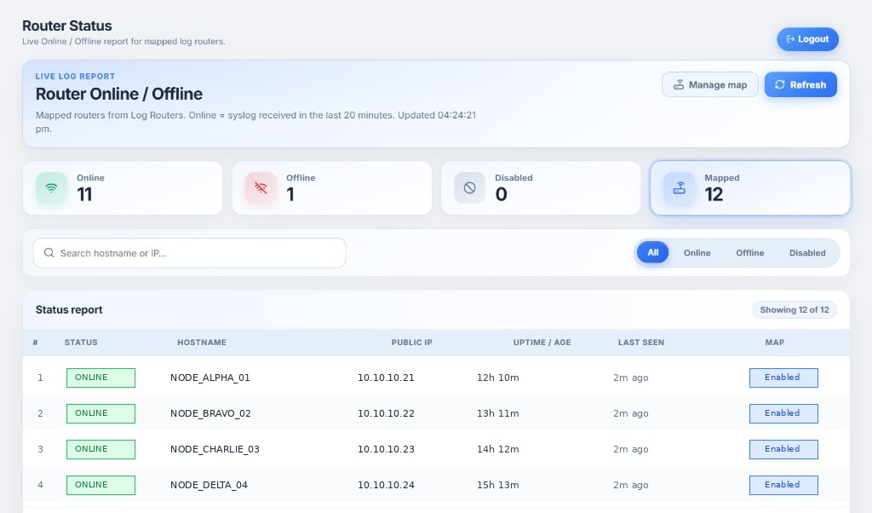The image size is (872, 513).
Task: Open the Offline count card
Action: coord(332,188)
